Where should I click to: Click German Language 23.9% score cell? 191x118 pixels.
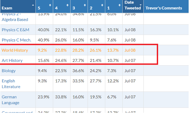(x=44, y=97)
